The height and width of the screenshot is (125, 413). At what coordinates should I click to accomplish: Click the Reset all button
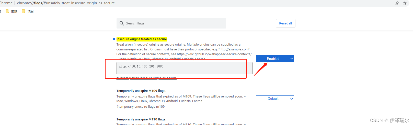click(285, 23)
